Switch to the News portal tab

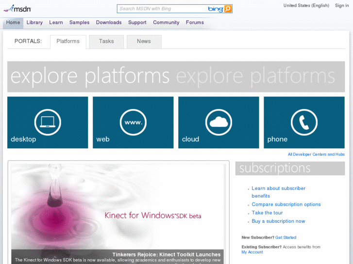click(144, 41)
